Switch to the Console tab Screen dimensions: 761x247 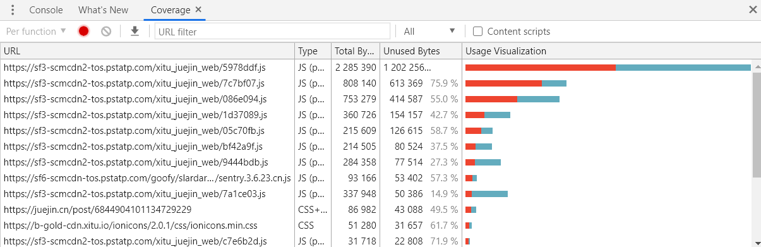tap(46, 10)
